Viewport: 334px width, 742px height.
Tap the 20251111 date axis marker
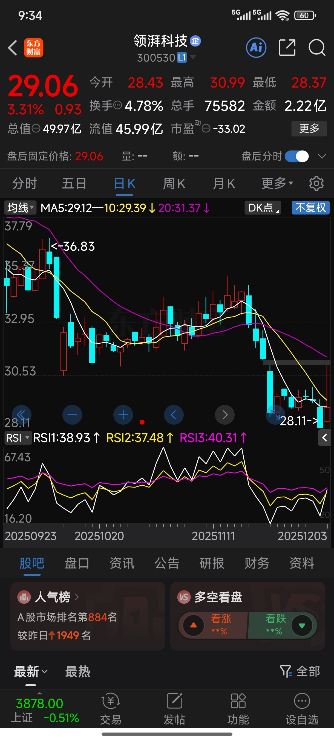(213, 536)
